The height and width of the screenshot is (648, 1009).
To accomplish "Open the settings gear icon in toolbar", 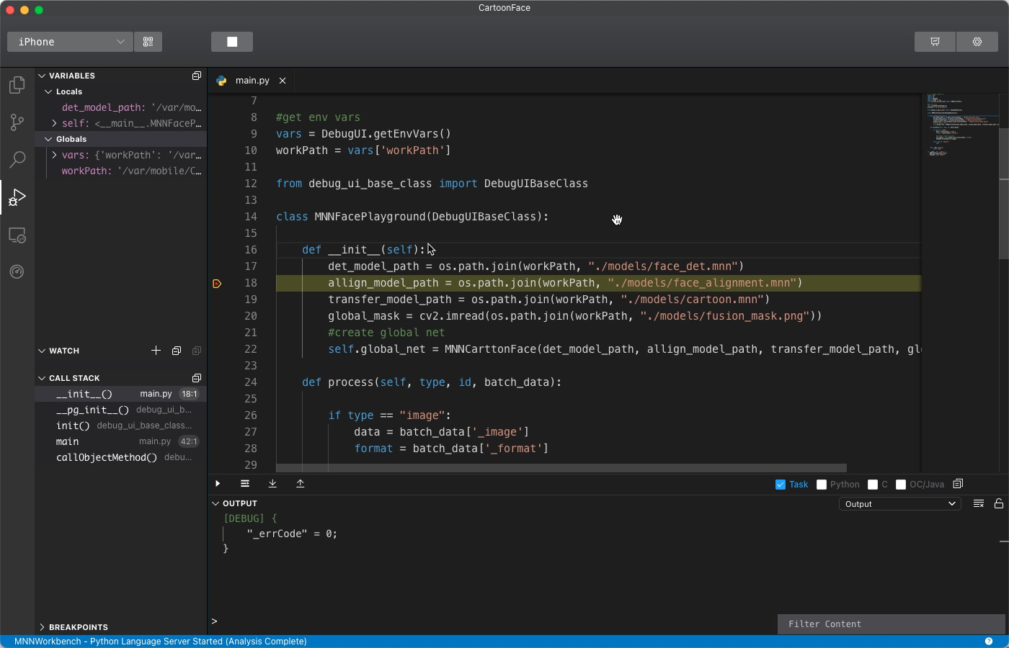I will [977, 42].
